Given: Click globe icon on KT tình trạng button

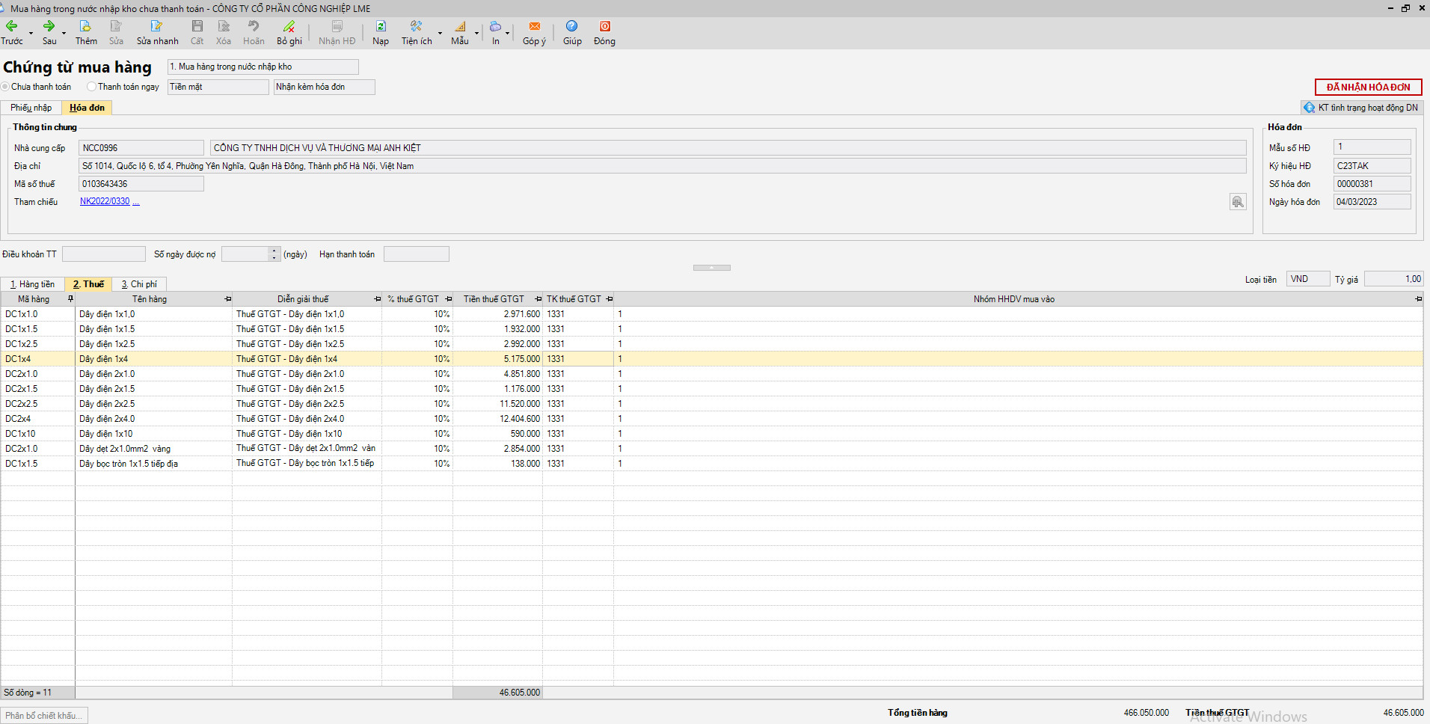Looking at the screenshot, I should coord(1309,108).
